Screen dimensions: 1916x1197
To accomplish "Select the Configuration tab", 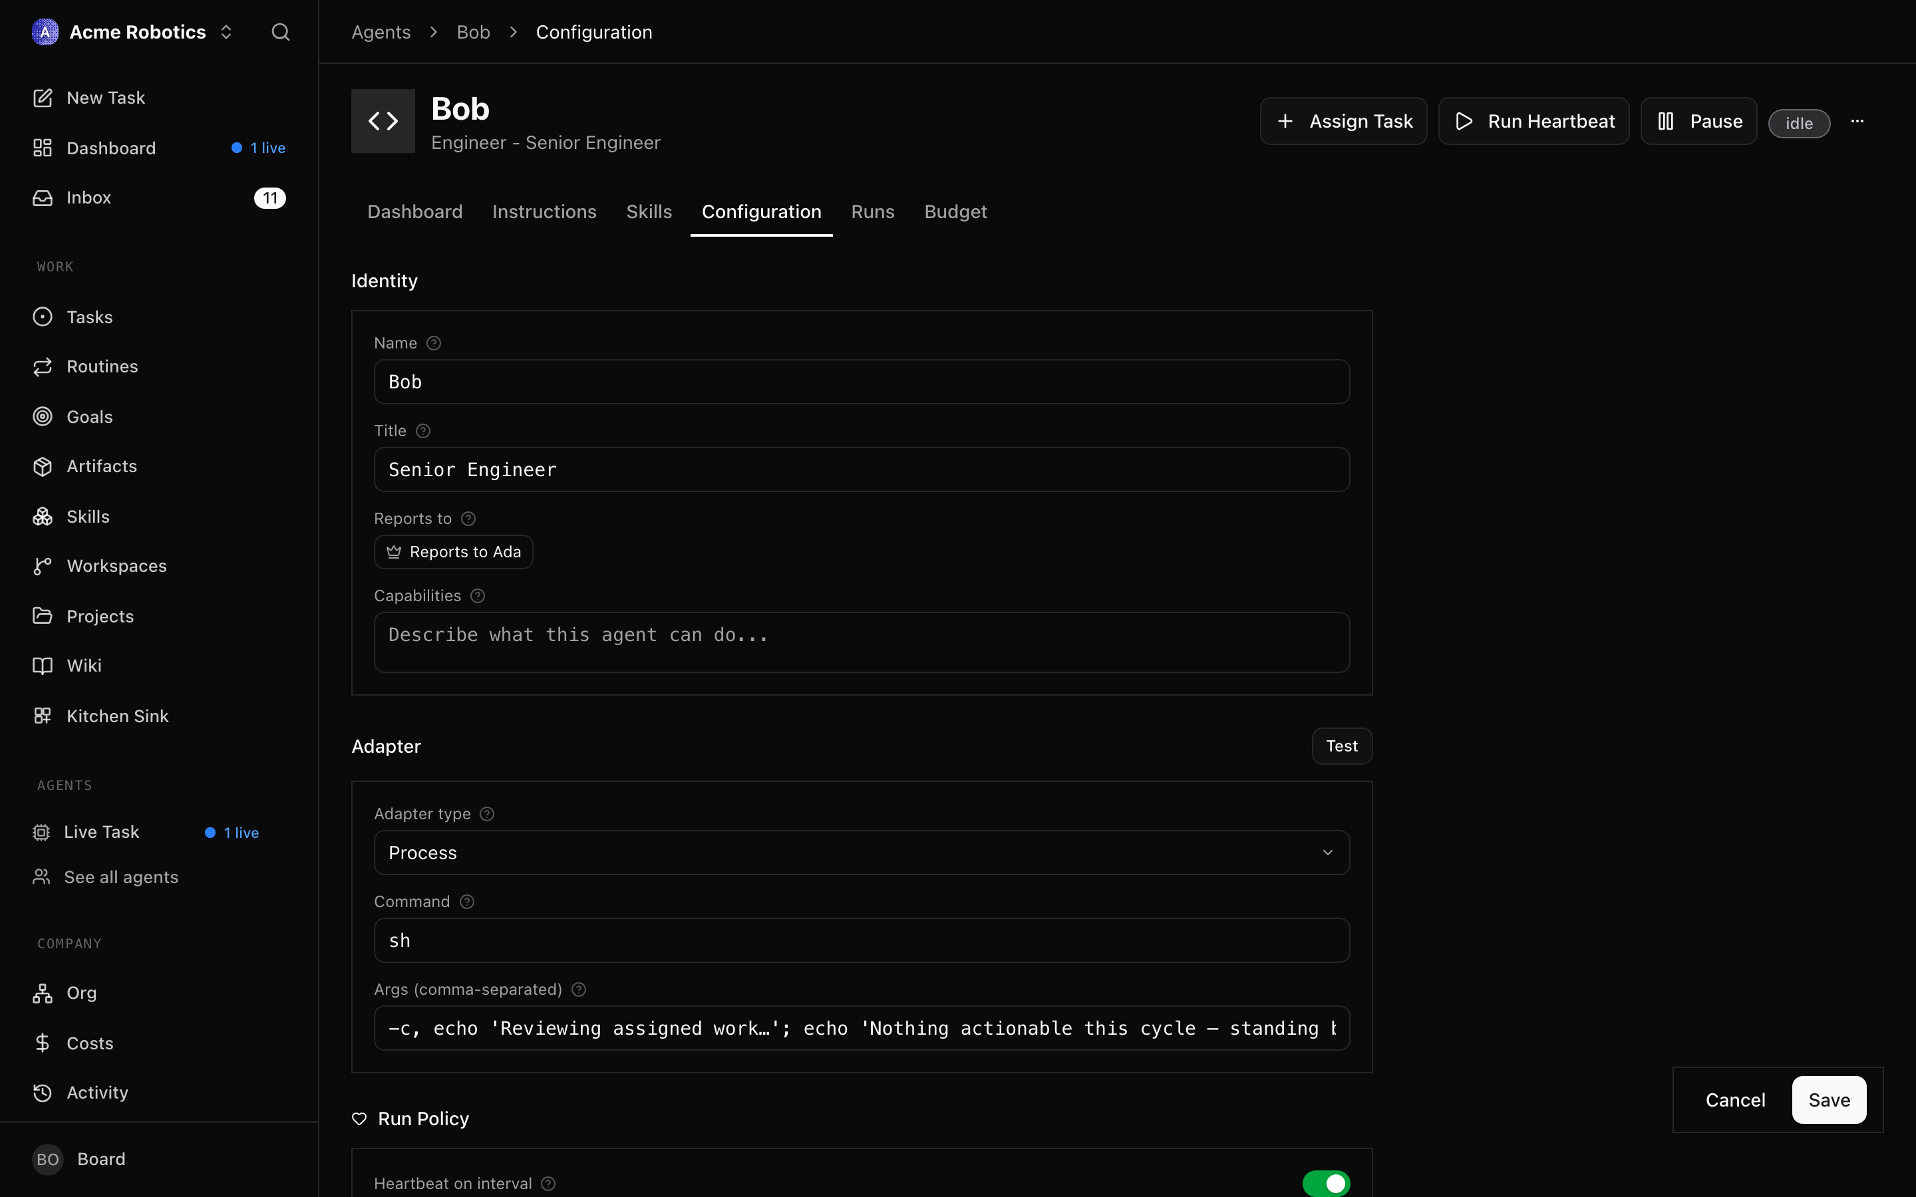I will 762,211.
